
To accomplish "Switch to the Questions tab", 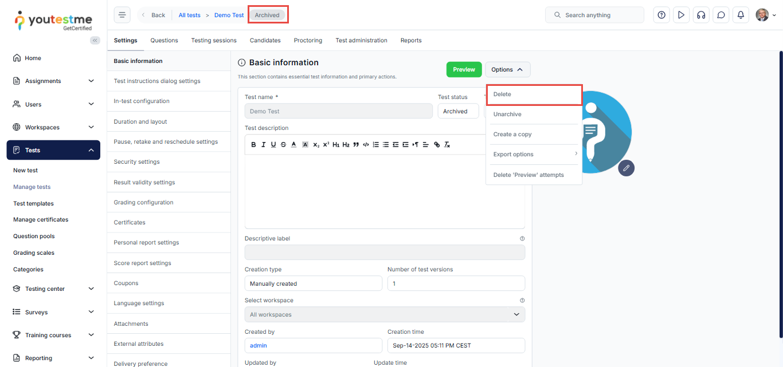I will tap(164, 41).
